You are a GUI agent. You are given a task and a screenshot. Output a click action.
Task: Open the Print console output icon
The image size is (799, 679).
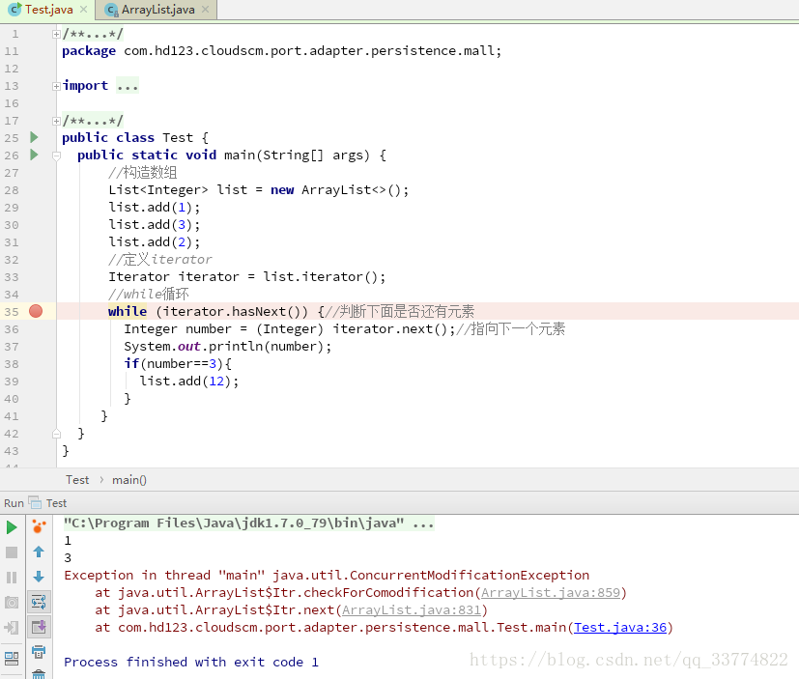pyautogui.click(x=39, y=656)
